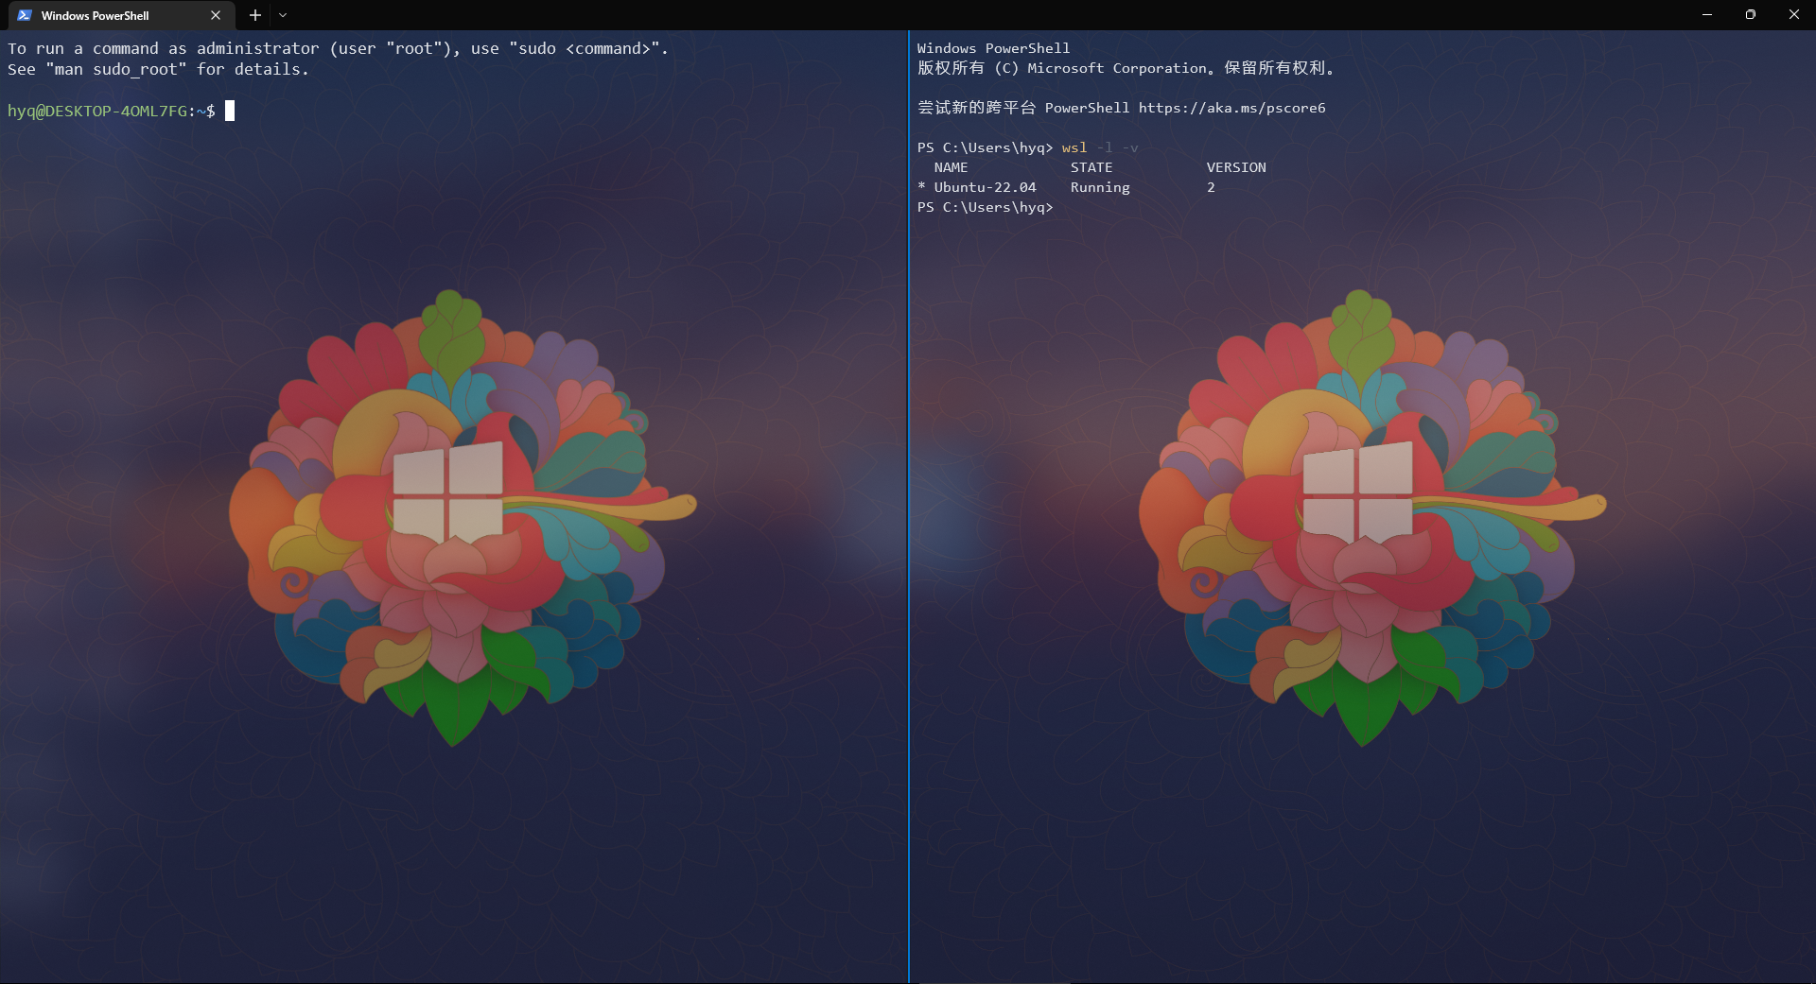Open the new tab profile dropdown
The width and height of the screenshot is (1816, 984).
(x=283, y=15)
